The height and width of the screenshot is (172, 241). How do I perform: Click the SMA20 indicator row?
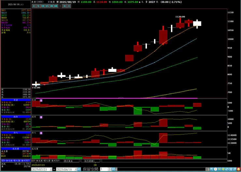(x=16, y=15)
